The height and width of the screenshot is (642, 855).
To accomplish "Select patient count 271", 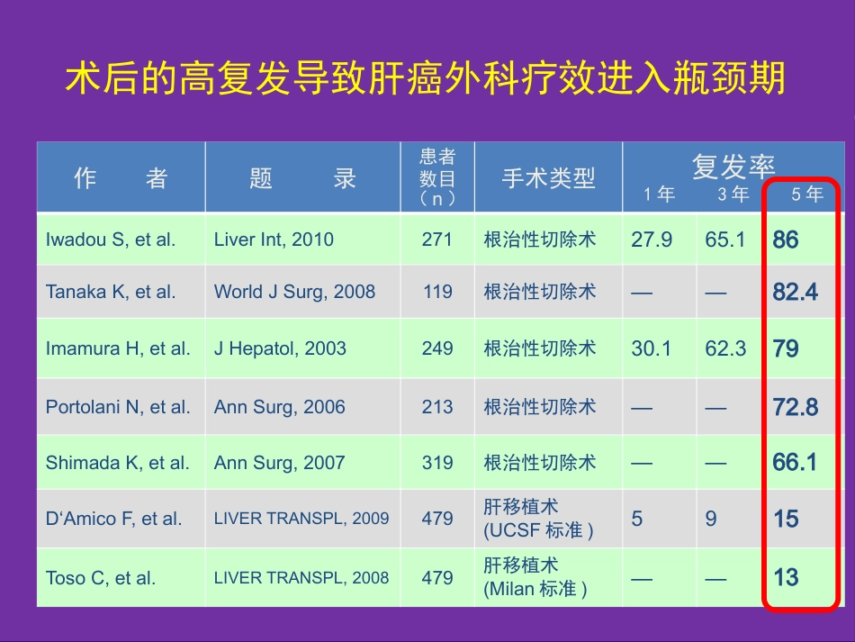I will [437, 240].
